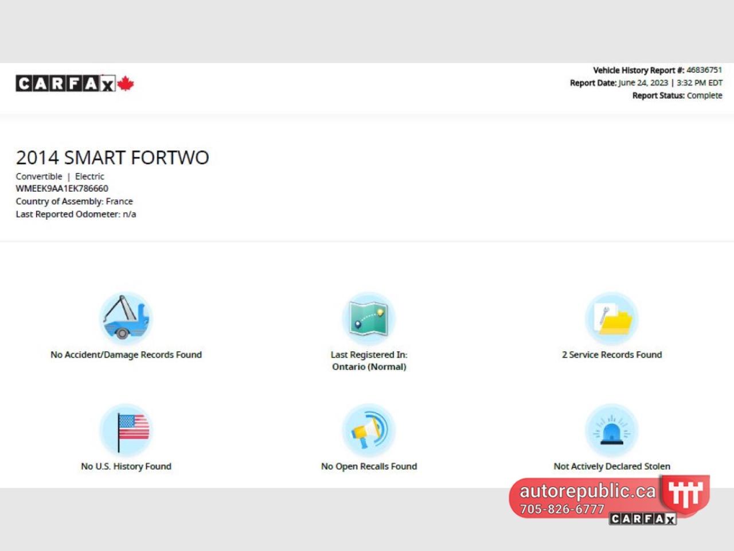The image size is (734, 551).
Task: Select No U.S. History Found label
Action: [x=126, y=466]
